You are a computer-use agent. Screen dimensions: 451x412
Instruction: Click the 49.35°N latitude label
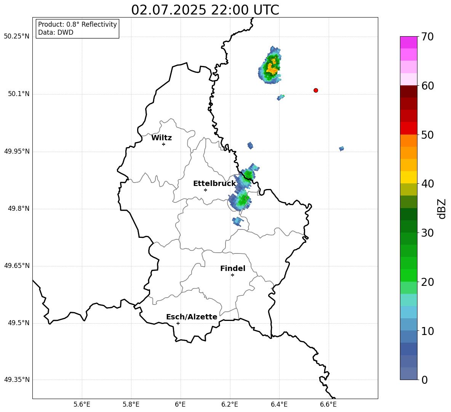click(x=17, y=380)
